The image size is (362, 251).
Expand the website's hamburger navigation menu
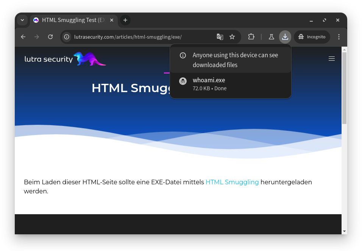332,58
